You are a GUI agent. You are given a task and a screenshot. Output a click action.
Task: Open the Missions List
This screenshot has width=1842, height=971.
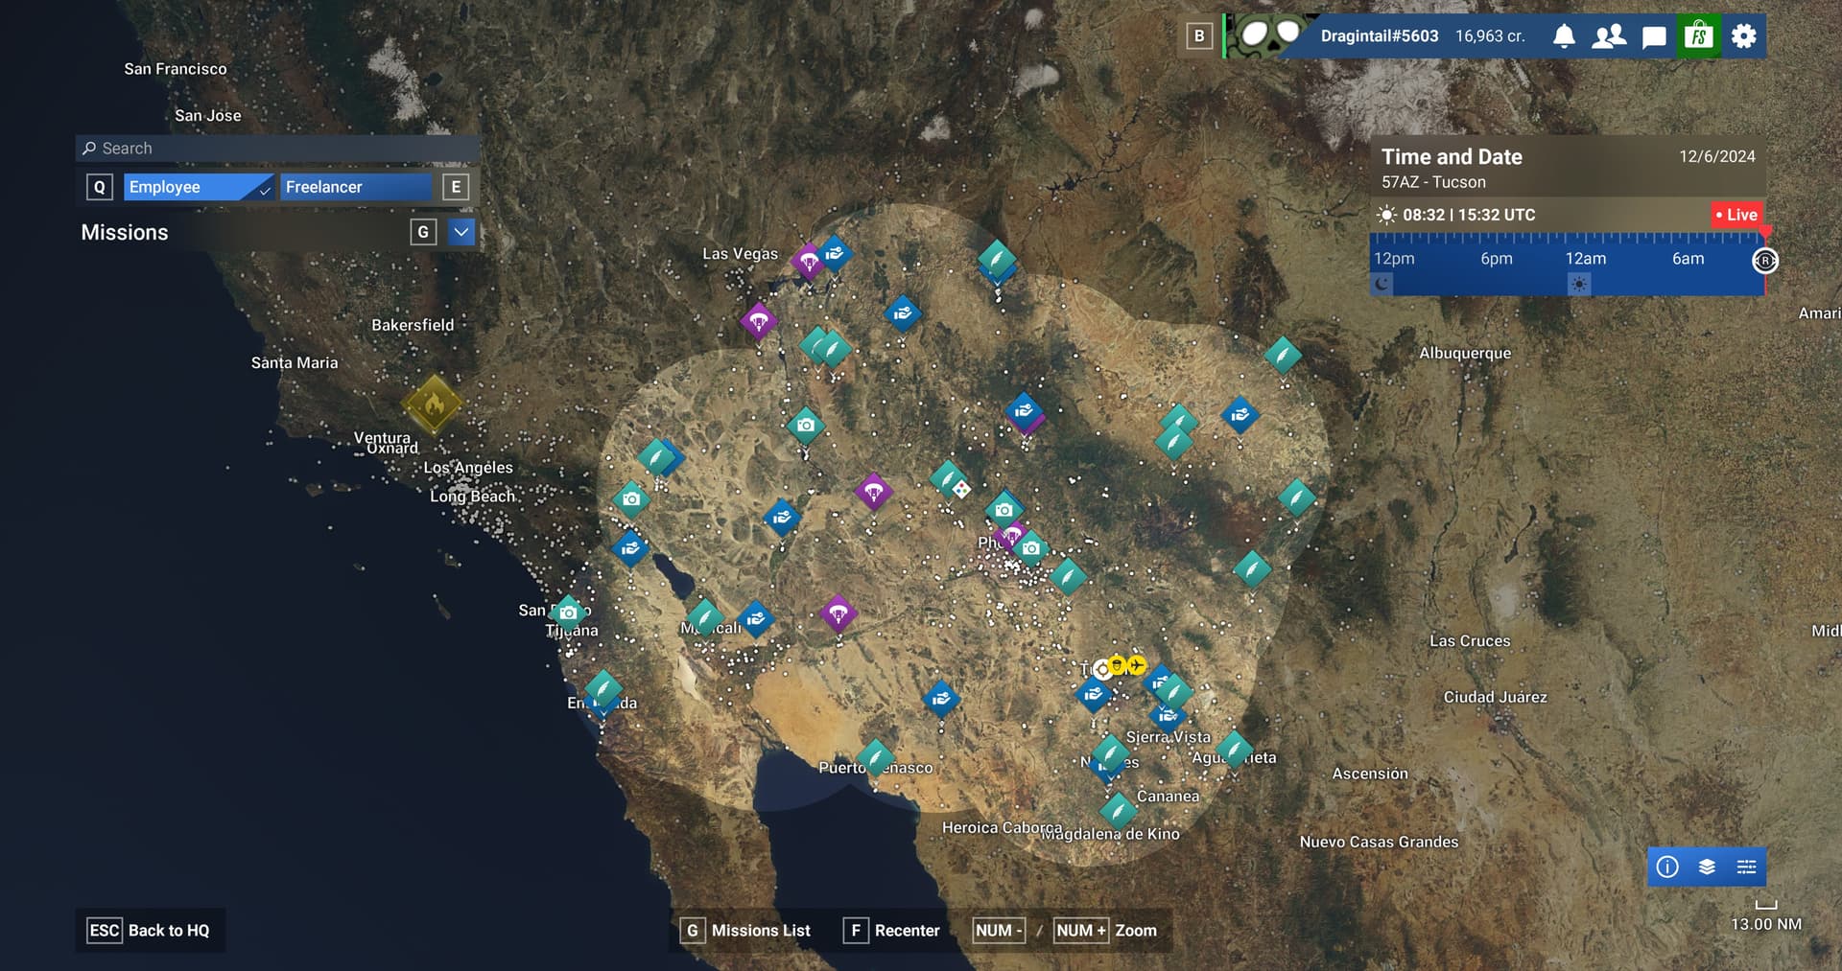[745, 931]
